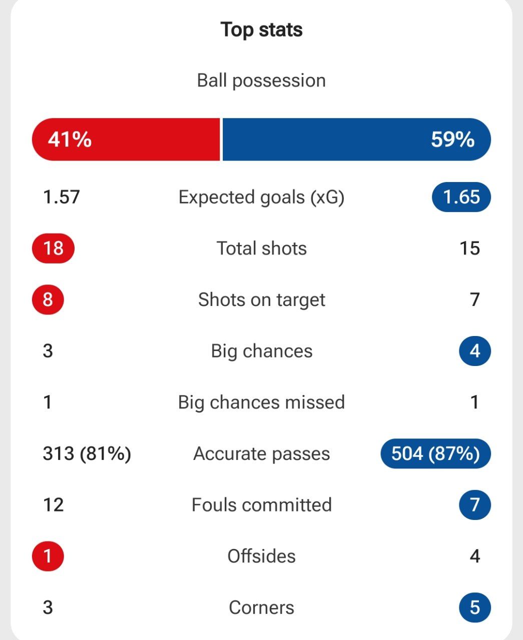Viewport: 523px width, 640px height.
Task: Click the 1.57 expected goals value
Action: (x=61, y=197)
